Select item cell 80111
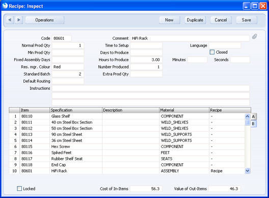Image resolution: width=269 pixels, height=198 pixels. [x=35, y=122]
